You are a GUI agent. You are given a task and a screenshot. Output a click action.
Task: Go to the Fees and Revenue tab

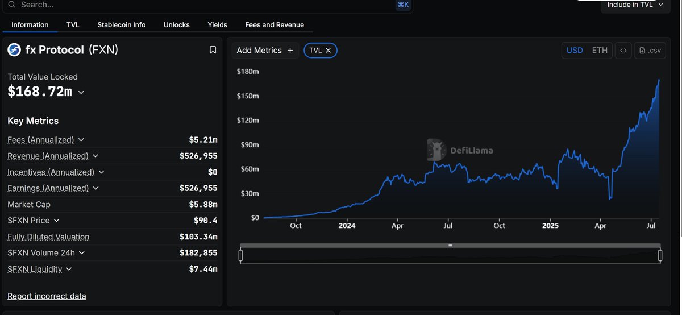point(275,25)
